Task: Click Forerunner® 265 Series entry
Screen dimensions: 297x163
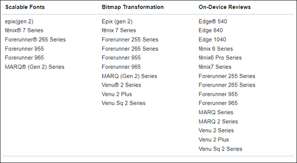Action: (x=35, y=40)
